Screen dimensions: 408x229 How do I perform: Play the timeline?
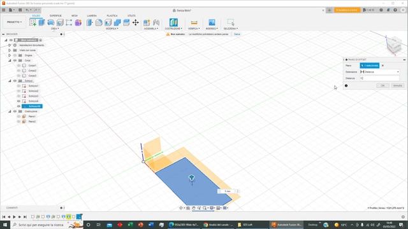pyautogui.click(x=14, y=217)
